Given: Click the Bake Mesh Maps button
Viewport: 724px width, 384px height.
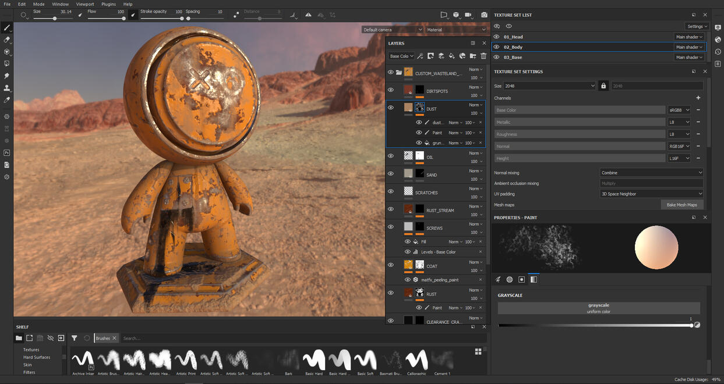Looking at the screenshot, I should pos(681,205).
